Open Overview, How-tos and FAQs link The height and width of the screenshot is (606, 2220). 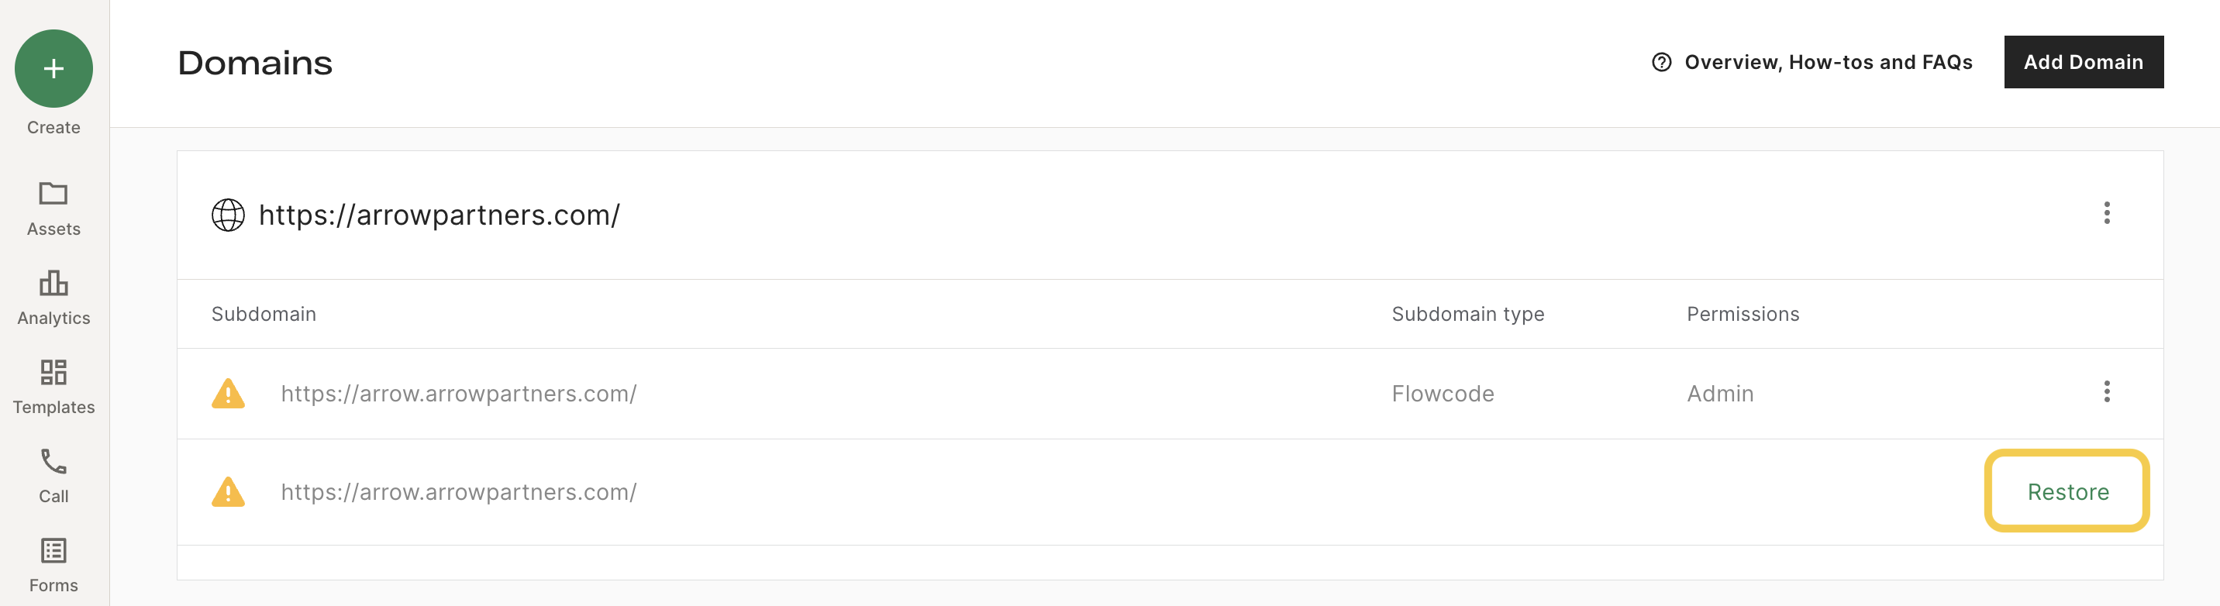click(x=1828, y=62)
